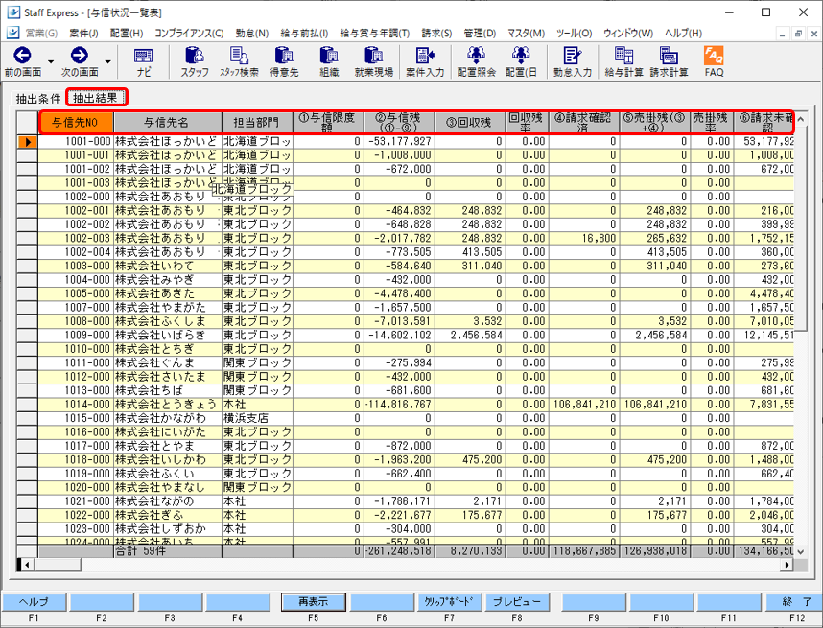Select 株式会社かながわ name cell
Image resolution: width=823 pixels, height=628 pixels.
click(168, 418)
